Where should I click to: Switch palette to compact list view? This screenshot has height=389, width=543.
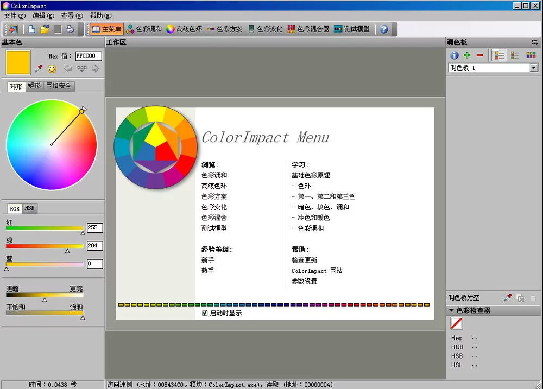(515, 55)
